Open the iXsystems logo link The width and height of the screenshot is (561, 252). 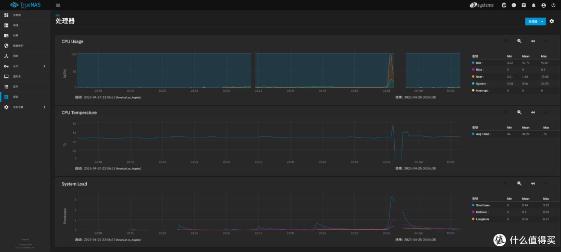[482, 5]
